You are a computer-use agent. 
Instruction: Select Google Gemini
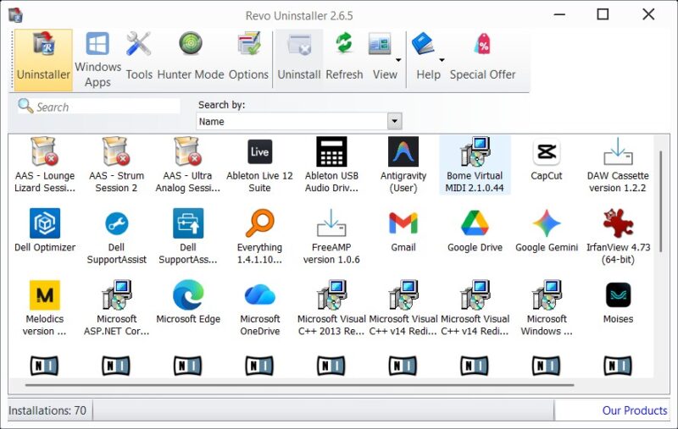tap(547, 230)
